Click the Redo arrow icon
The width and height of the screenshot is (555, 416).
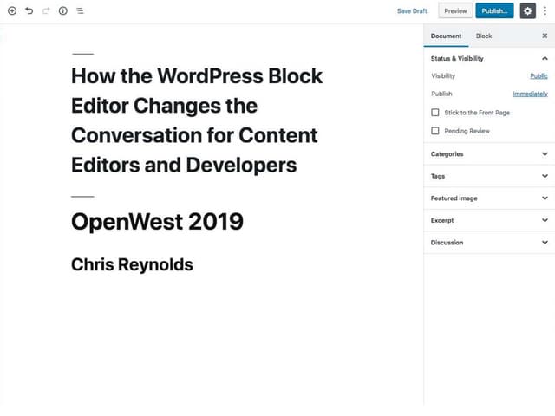coord(45,11)
